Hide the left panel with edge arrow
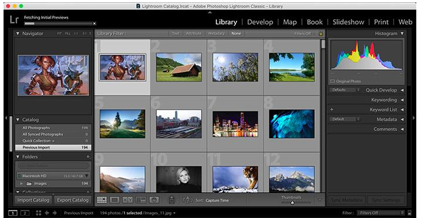 tap(6, 118)
